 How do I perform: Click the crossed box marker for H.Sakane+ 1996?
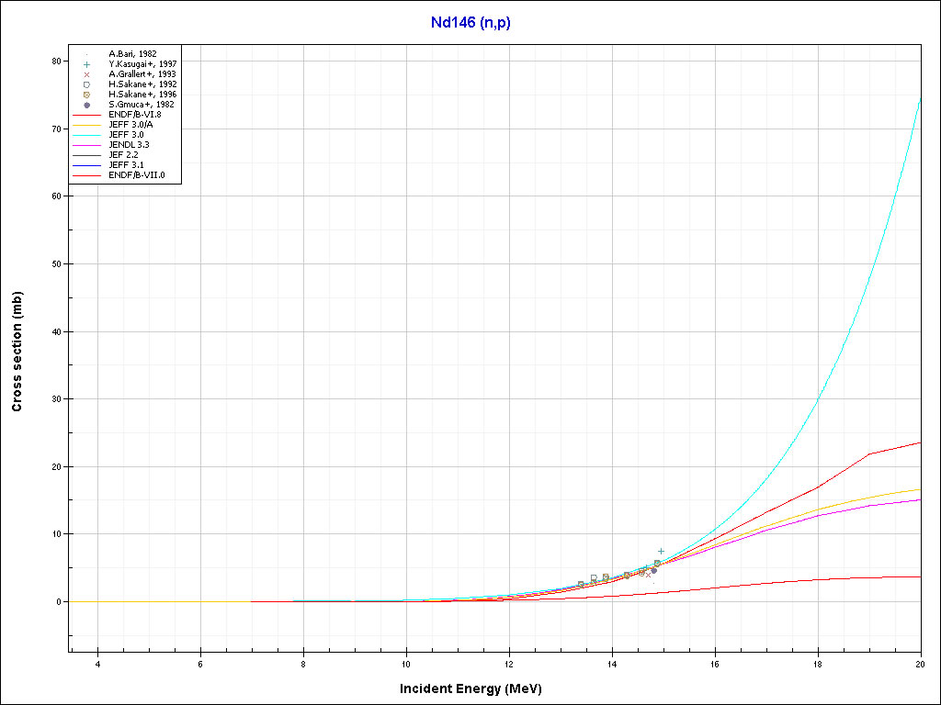(x=86, y=95)
